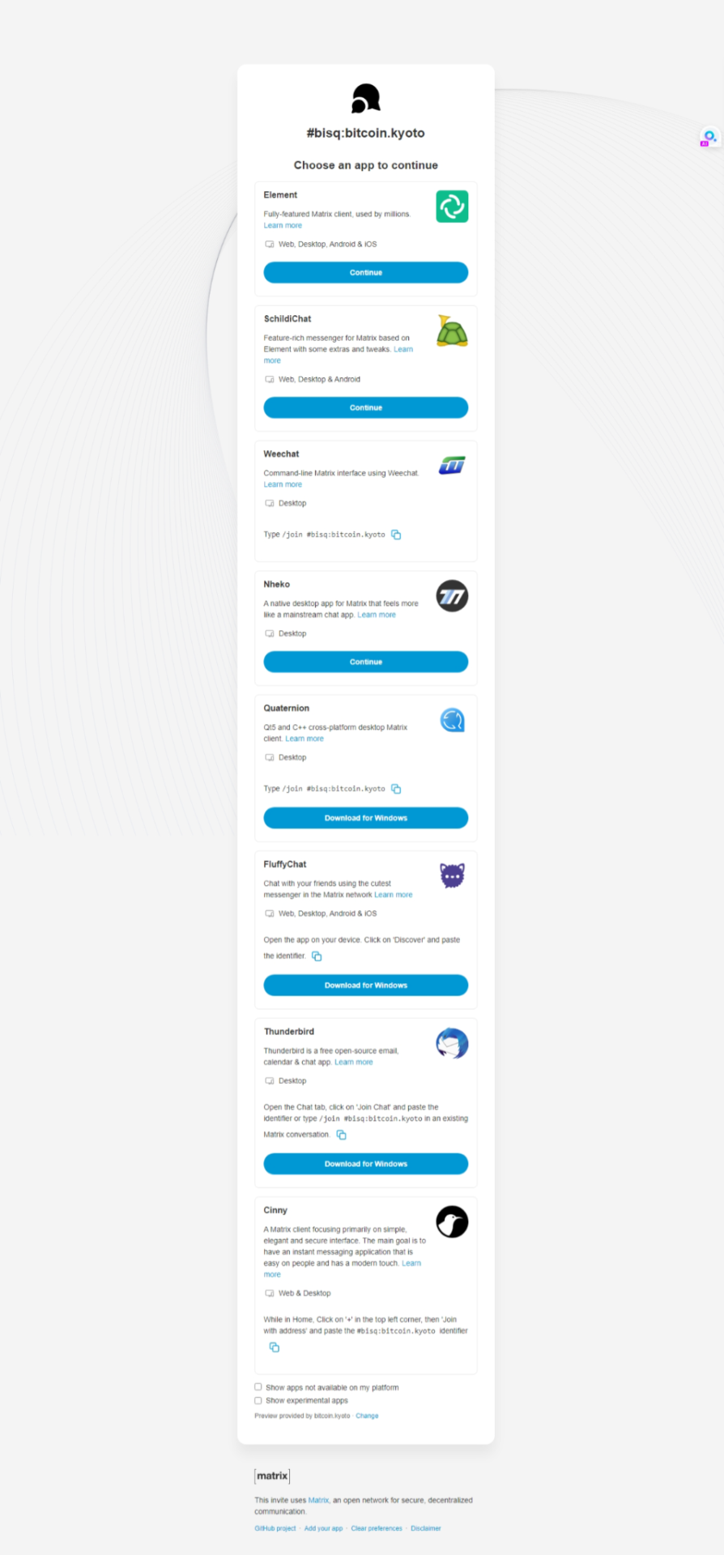Image resolution: width=724 pixels, height=1555 pixels.
Task: Copy the Weechat join command
Action: (x=396, y=535)
